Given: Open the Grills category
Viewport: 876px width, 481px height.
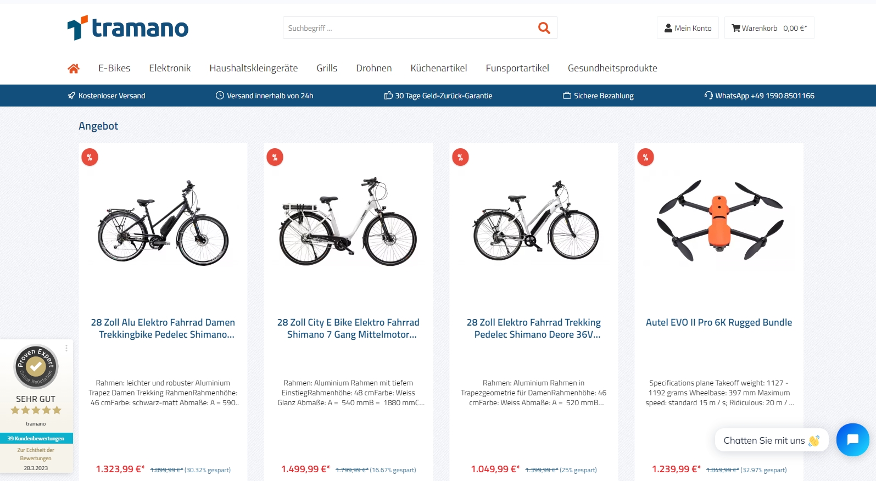Looking at the screenshot, I should [x=327, y=68].
